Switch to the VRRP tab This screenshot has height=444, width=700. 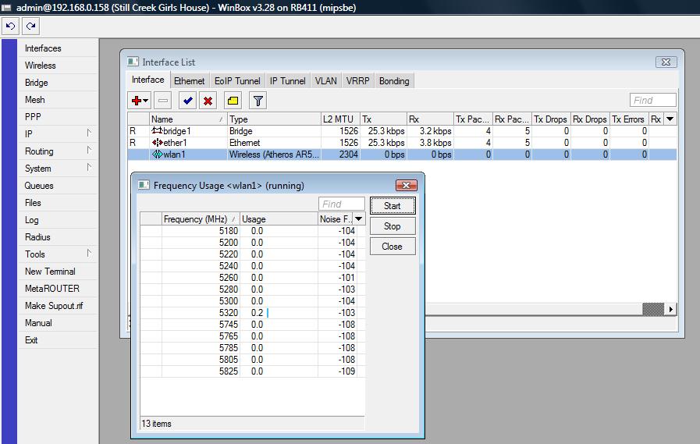(357, 81)
